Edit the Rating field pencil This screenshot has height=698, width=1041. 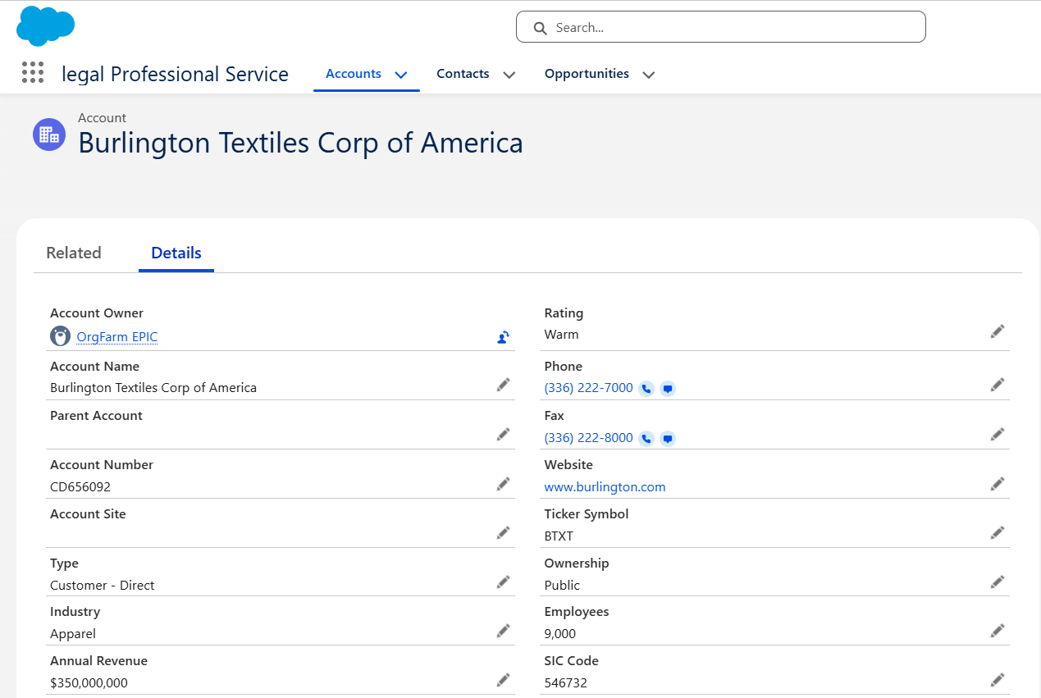click(x=998, y=331)
